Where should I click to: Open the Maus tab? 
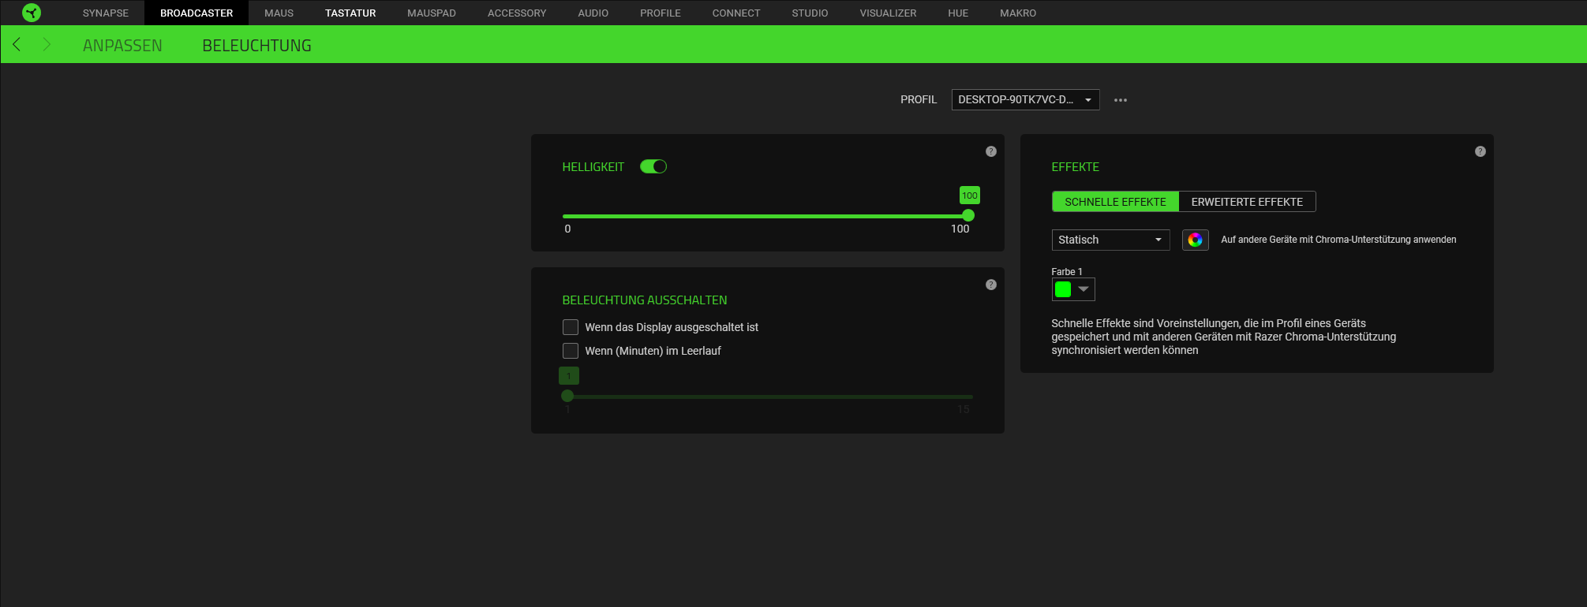[279, 13]
